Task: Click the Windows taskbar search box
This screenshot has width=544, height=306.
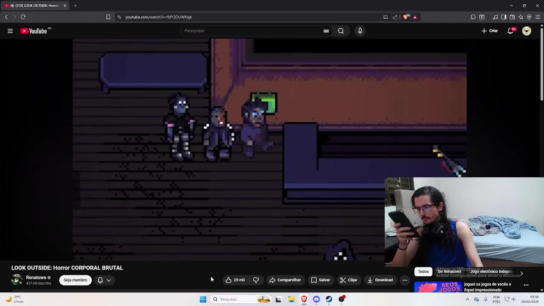Action: (x=241, y=299)
